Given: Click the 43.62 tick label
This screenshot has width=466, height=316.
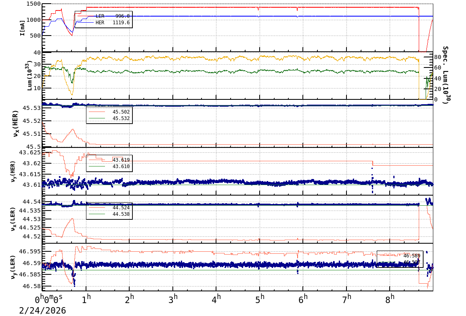Looking at the screenshot, I should 32,163.
